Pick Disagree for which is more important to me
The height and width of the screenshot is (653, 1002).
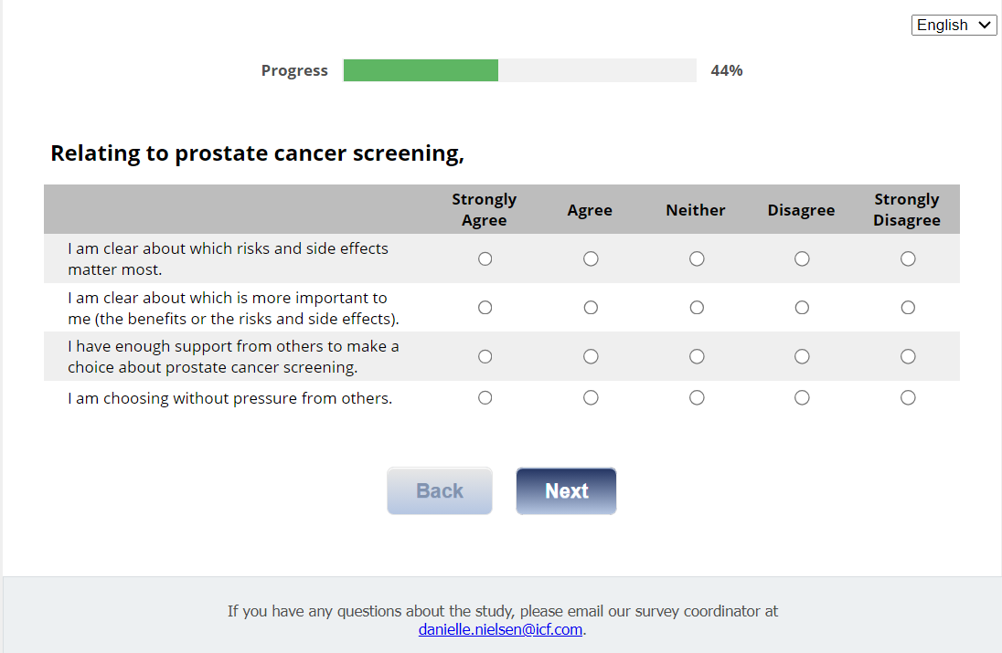coord(802,308)
